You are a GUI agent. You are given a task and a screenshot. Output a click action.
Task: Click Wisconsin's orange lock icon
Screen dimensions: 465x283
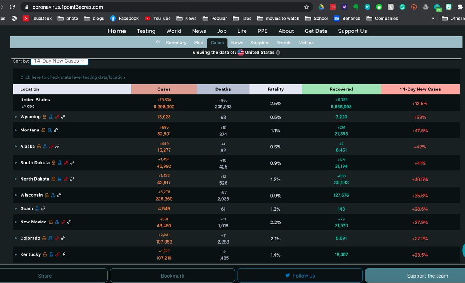coord(47,195)
